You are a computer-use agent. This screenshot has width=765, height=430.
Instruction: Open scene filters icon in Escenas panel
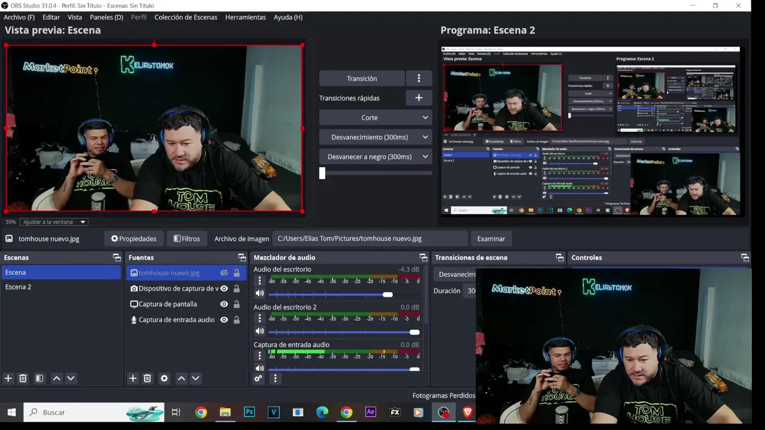pos(39,378)
